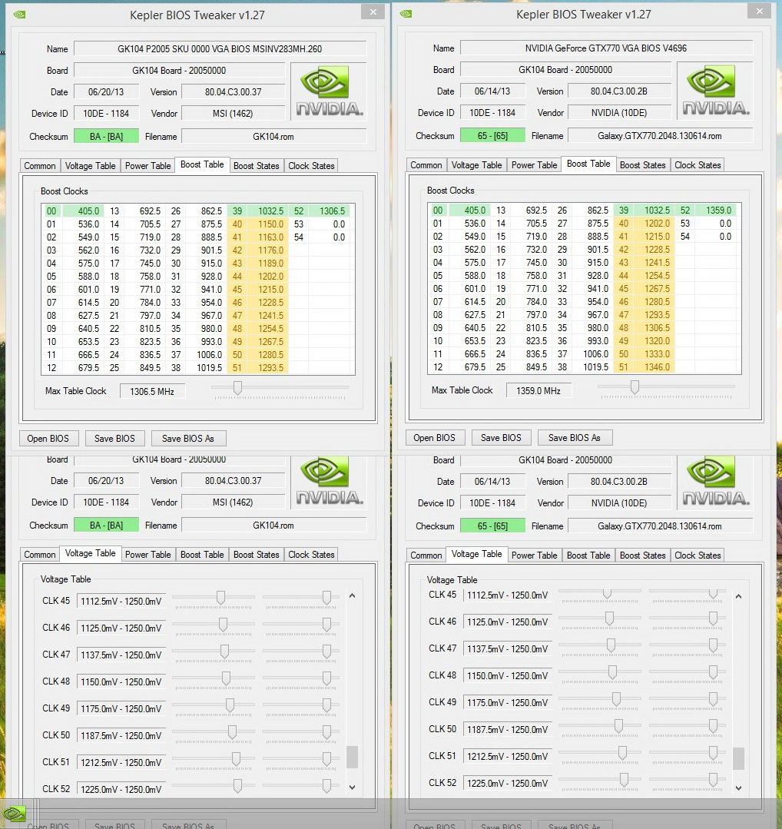Click the app icon in the Galaxy GTX770 window title bar
The image size is (782, 829).
[x=406, y=14]
